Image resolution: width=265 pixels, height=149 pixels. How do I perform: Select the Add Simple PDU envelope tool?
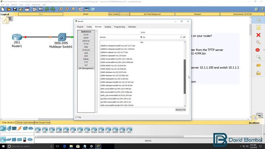258,65
